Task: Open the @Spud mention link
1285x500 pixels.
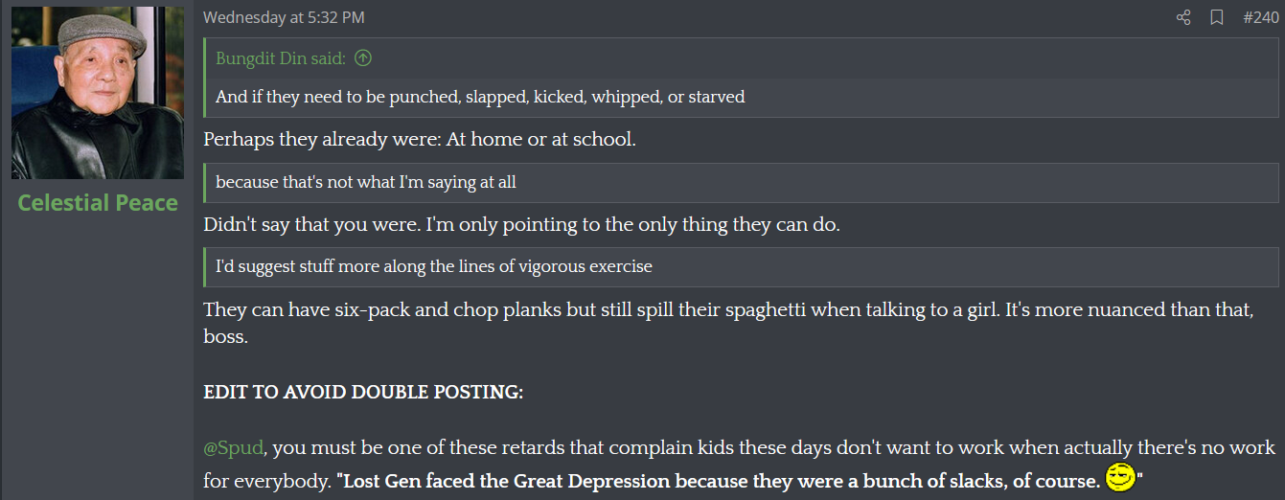Action: click(233, 448)
